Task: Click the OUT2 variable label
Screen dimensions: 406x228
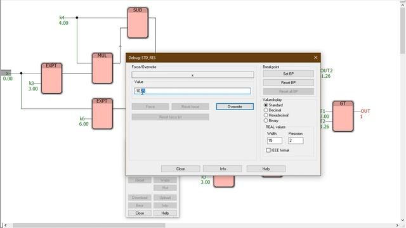Action: tap(327, 70)
